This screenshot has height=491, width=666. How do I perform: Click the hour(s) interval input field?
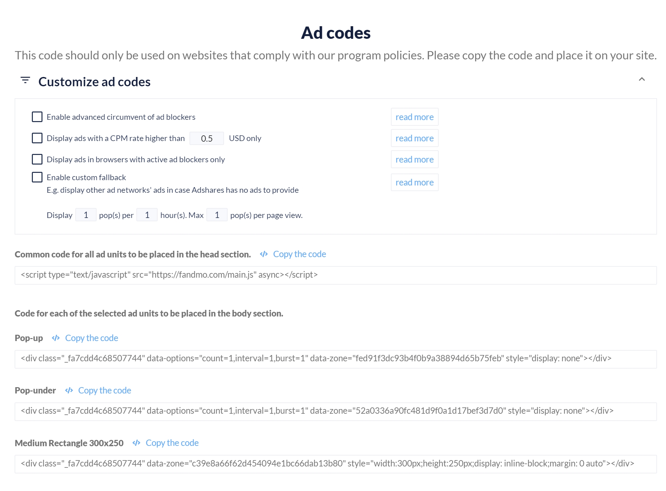tap(147, 215)
